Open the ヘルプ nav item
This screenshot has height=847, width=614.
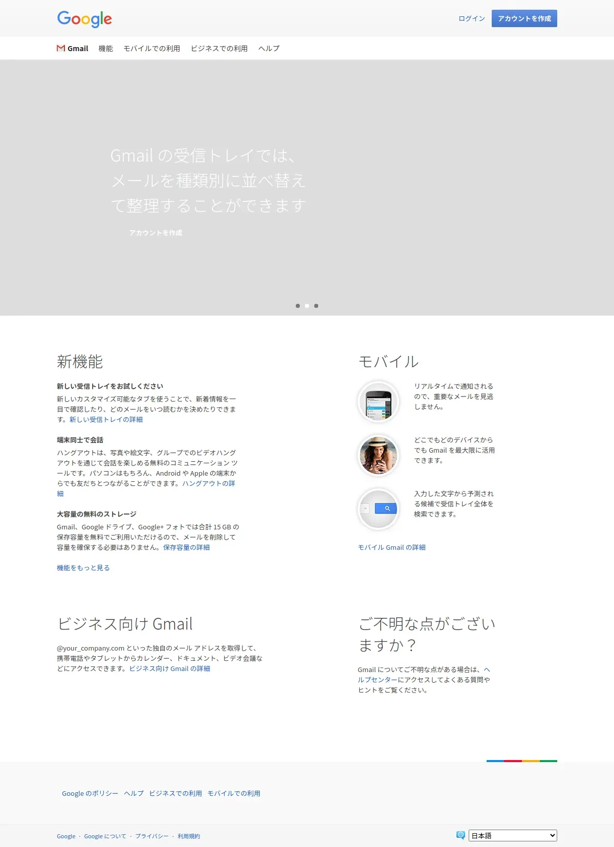coord(269,49)
